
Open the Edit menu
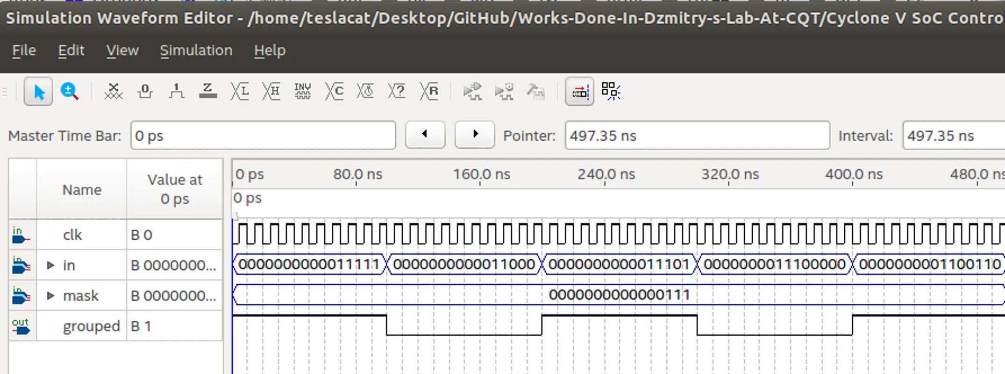point(71,50)
